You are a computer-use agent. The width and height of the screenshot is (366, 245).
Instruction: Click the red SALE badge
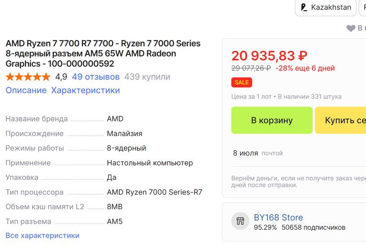point(242,82)
